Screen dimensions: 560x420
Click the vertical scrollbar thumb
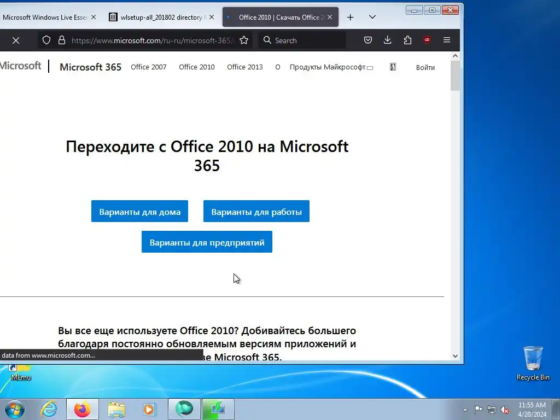[455, 75]
